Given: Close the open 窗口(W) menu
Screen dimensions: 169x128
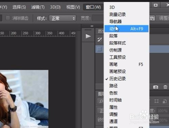Looking at the screenshot, I should 93,7.
